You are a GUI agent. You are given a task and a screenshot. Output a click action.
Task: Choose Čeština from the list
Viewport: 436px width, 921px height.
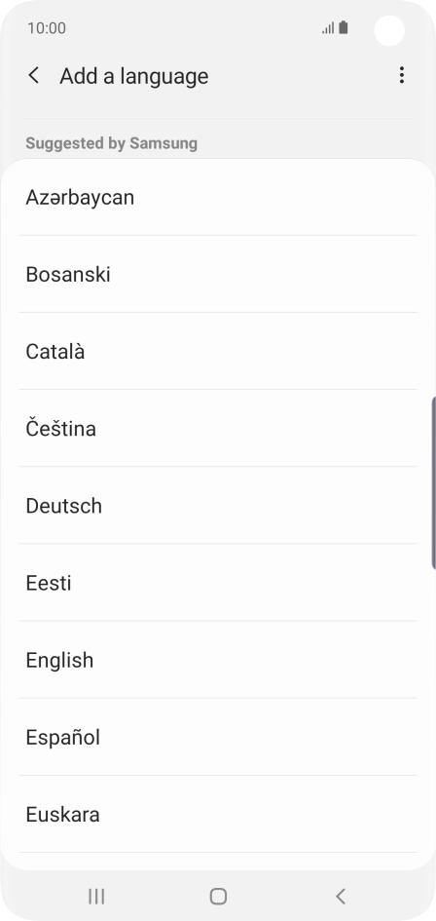pos(218,428)
